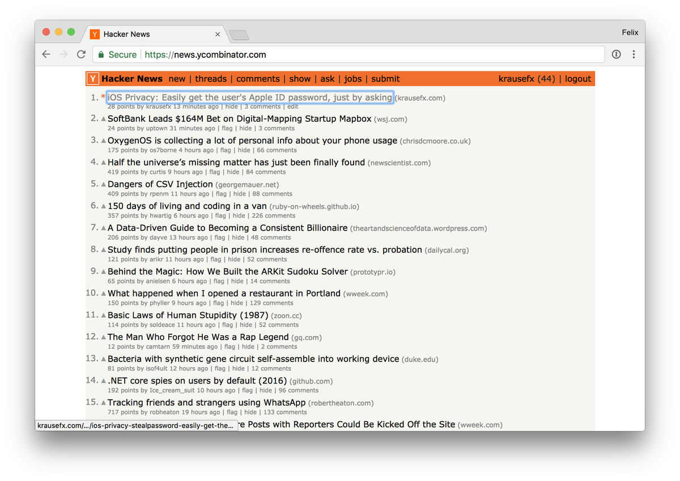Upvote the Rap Legend story
The width and height of the screenshot is (680, 481).
(x=104, y=337)
